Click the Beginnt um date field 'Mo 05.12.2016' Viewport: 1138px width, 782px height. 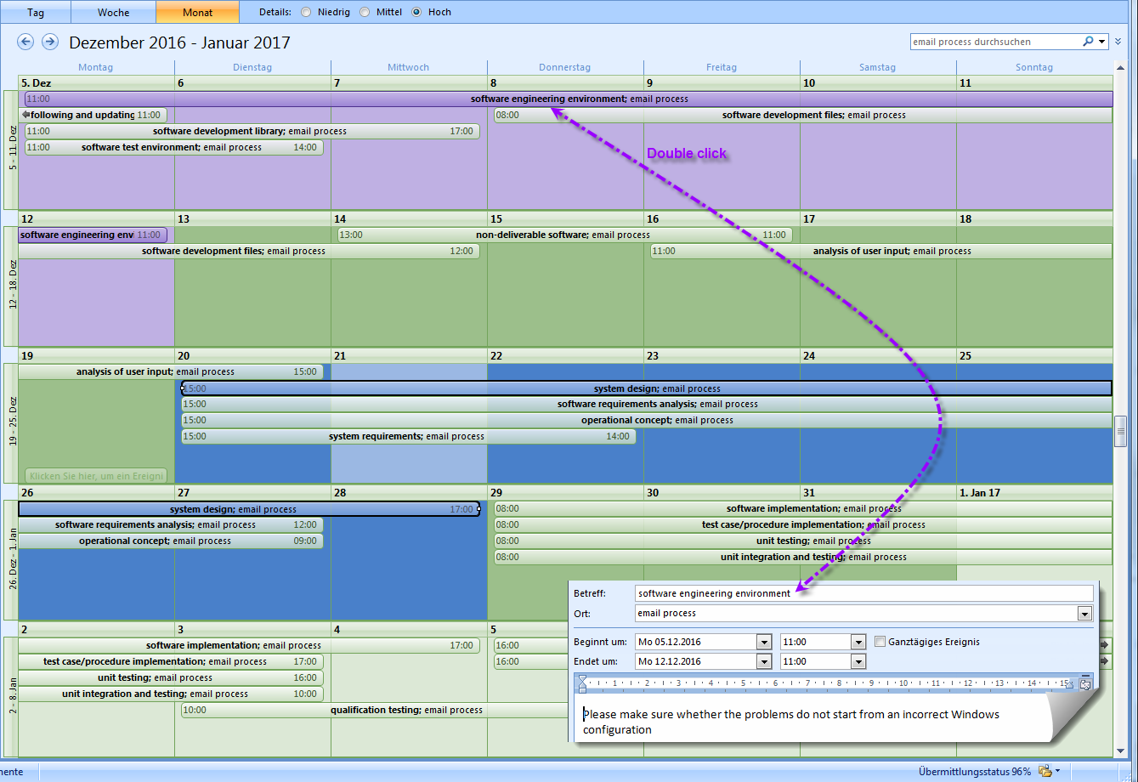(x=696, y=642)
